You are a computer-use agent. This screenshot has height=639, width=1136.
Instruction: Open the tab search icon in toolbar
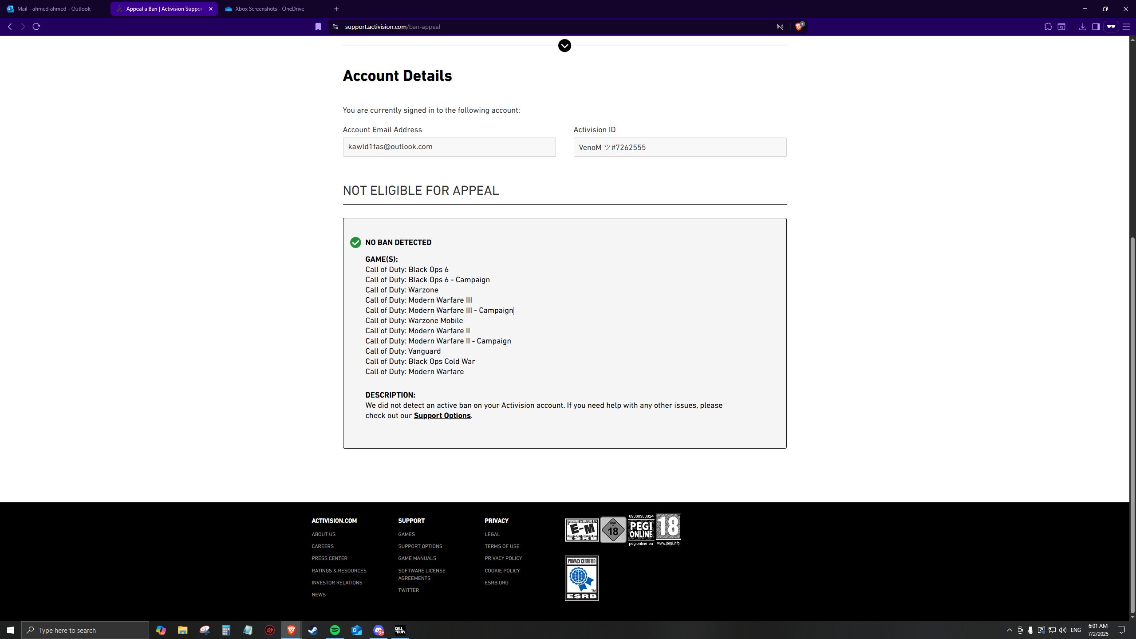tap(1061, 27)
